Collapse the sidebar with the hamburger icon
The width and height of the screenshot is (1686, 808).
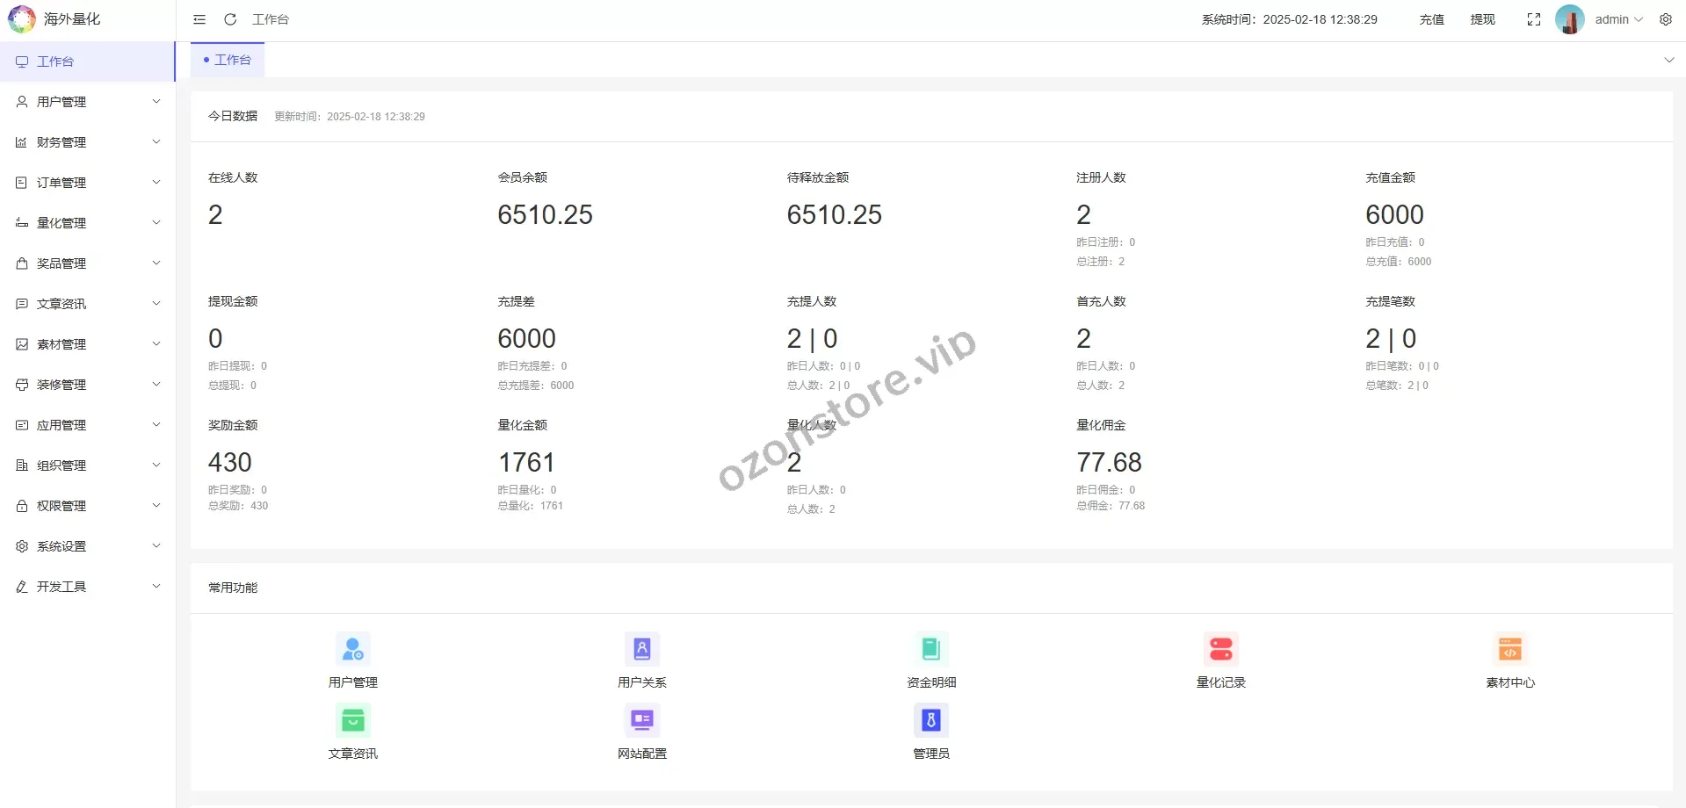click(x=199, y=19)
